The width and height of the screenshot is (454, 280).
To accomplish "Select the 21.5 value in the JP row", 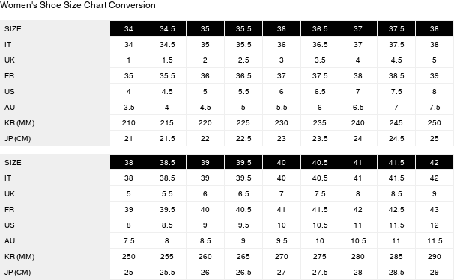I will [167, 139].
